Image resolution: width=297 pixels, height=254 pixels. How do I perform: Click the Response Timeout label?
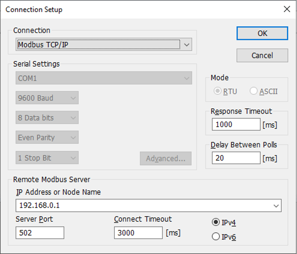pos(241,111)
